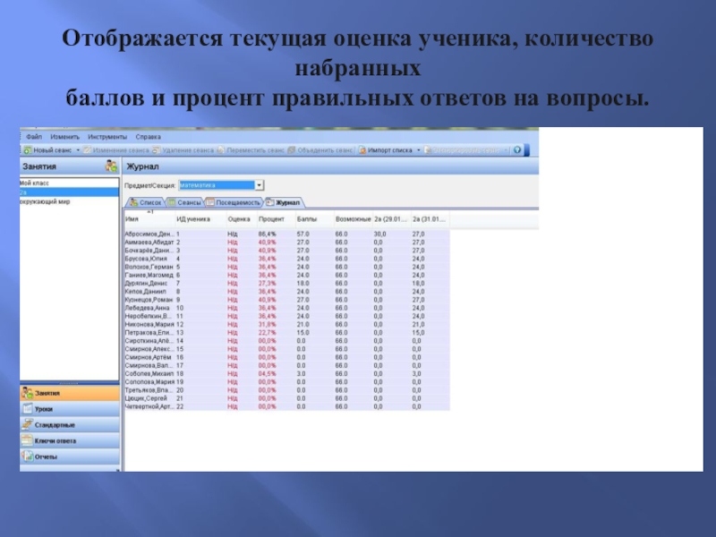Click the 86,4% percent cell
Image resolution: width=716 pixels, height=537 pixels.
[x=267, y=234]
